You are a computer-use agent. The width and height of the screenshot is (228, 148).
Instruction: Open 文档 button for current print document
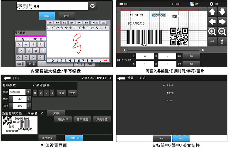coord(56,113)
